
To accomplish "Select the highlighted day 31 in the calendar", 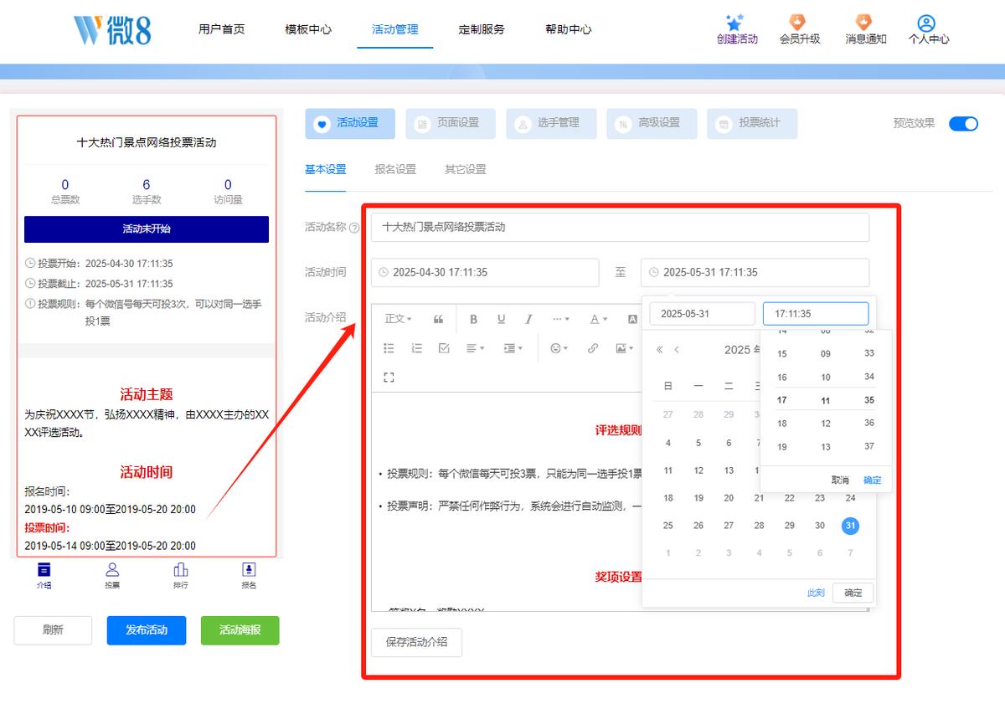I will (850, 526).
